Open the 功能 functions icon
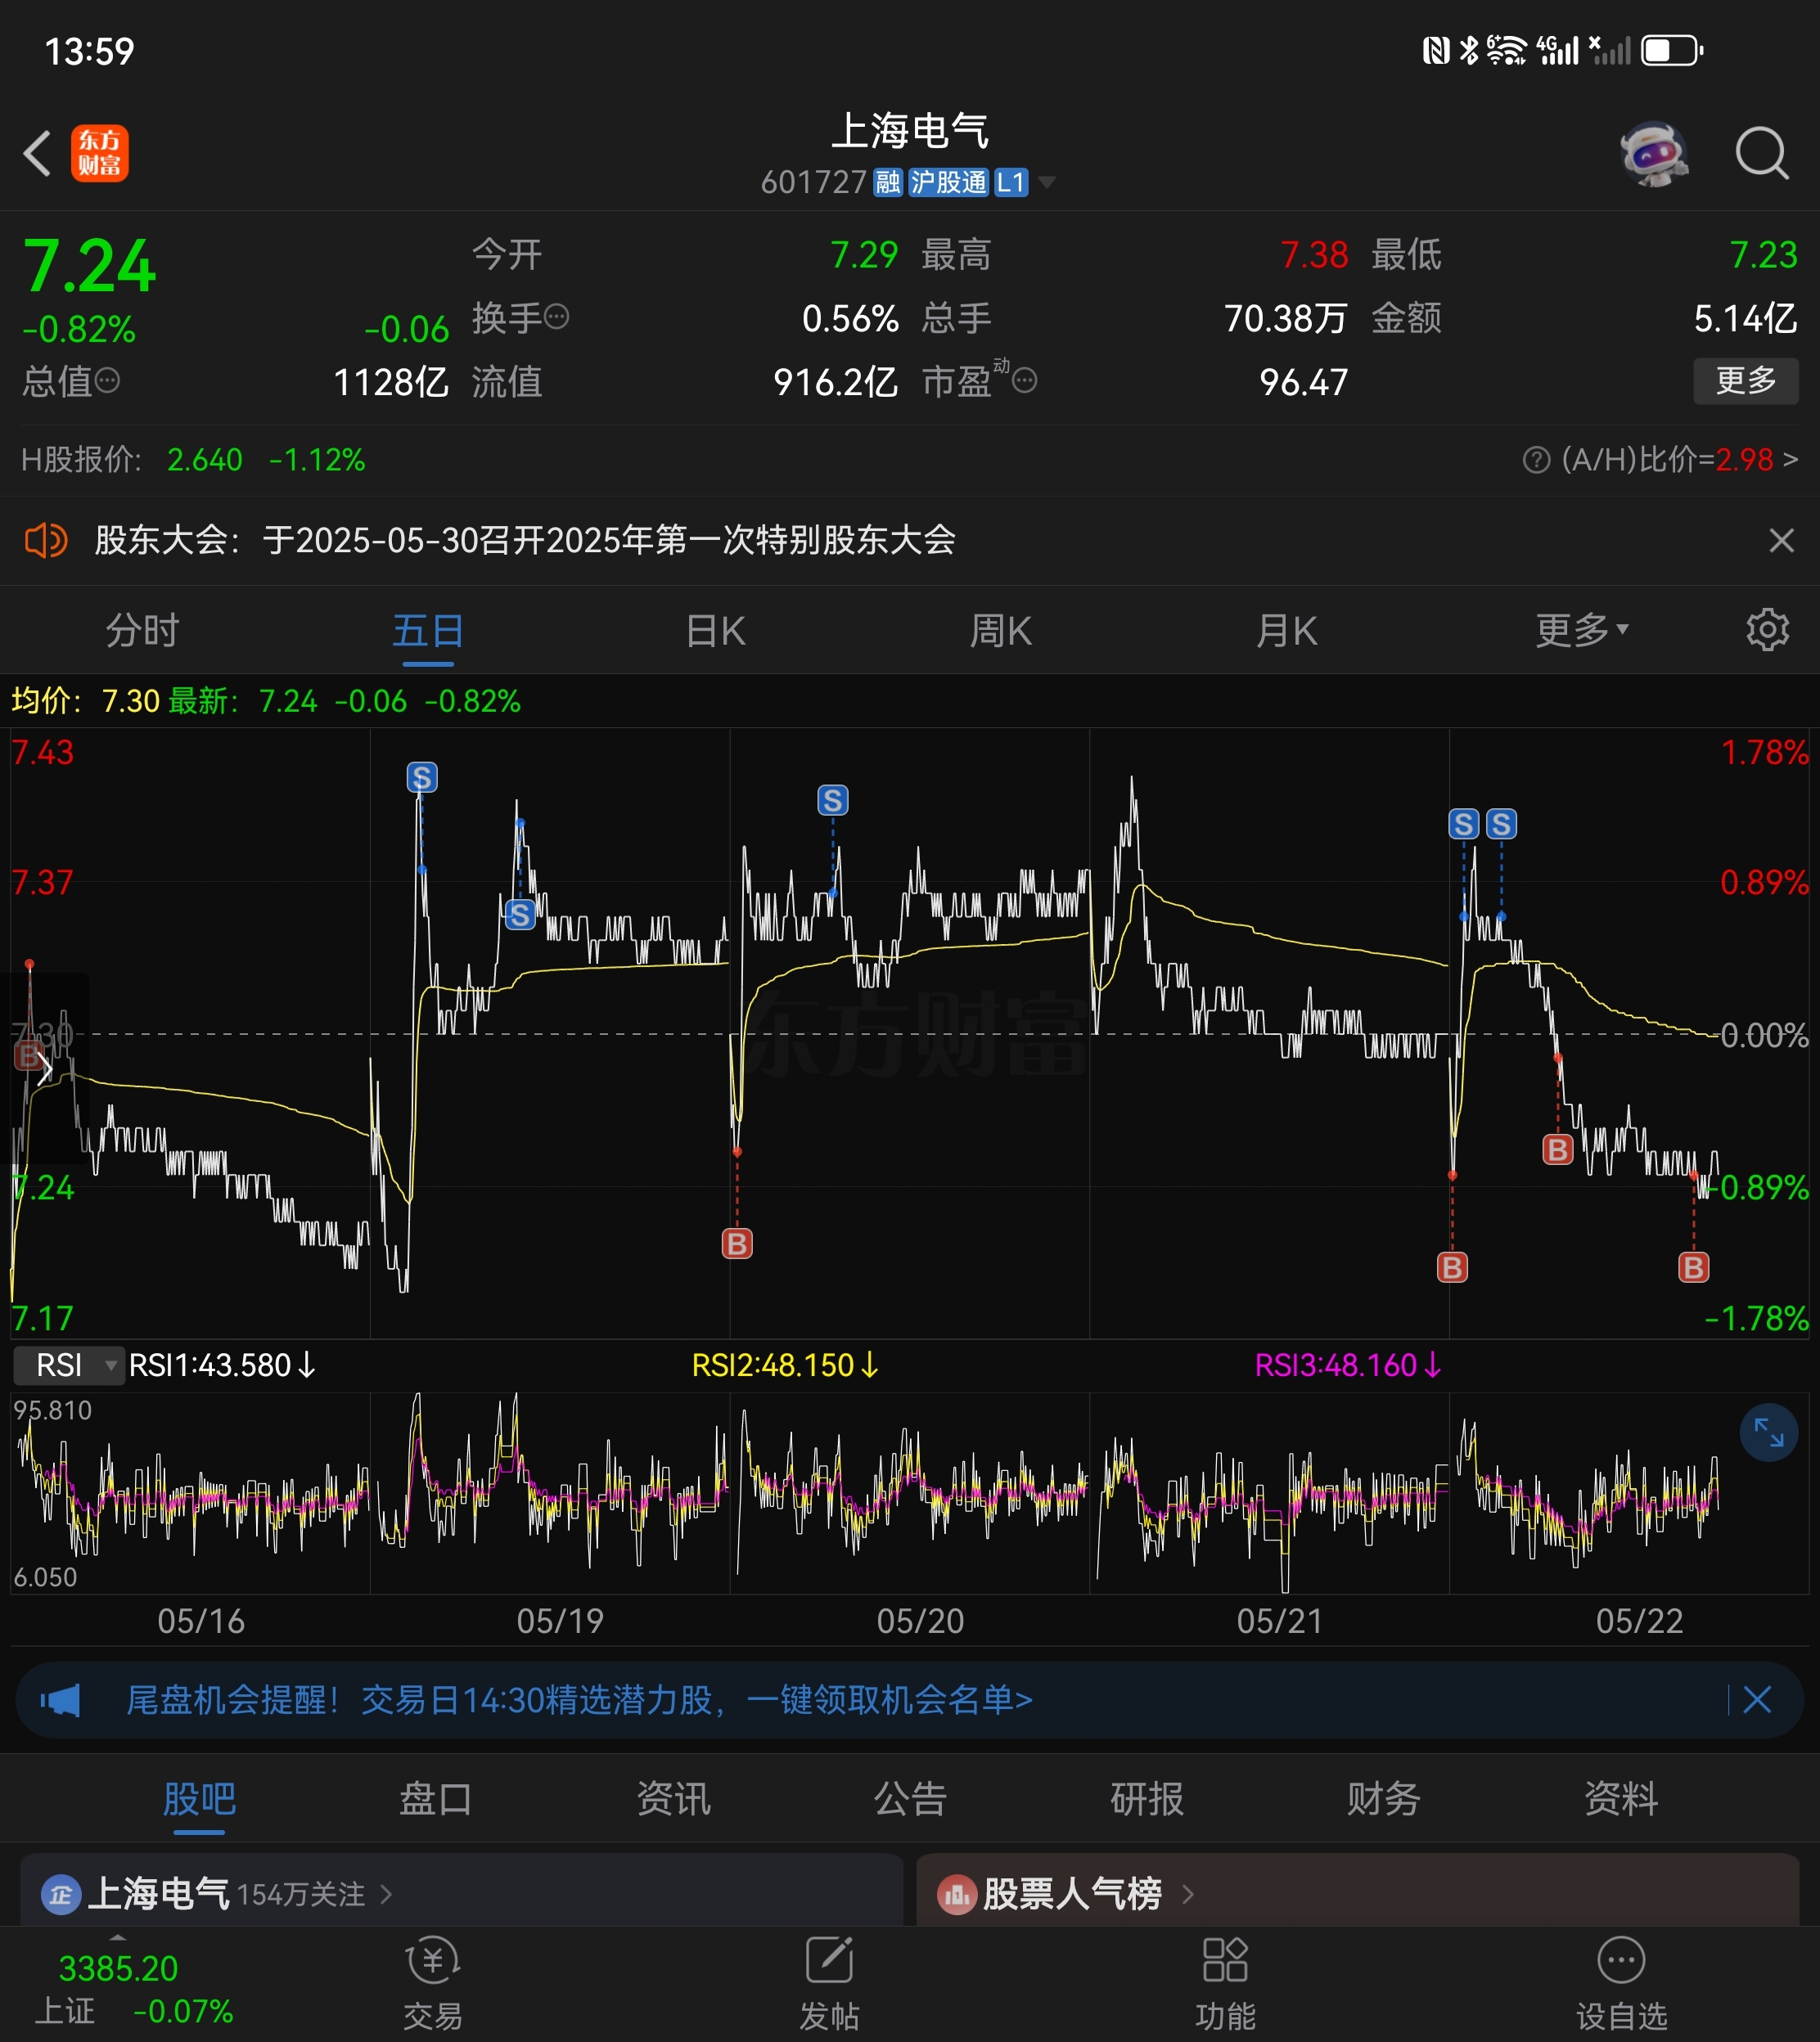Viewport: 1820px width, 2042px height. pyautogui.click(x=1225, y=1983)
